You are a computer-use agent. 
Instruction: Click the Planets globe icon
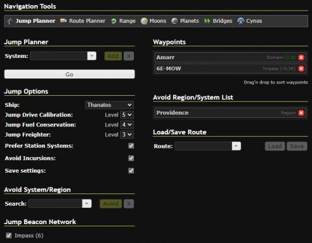coord(174,21)
